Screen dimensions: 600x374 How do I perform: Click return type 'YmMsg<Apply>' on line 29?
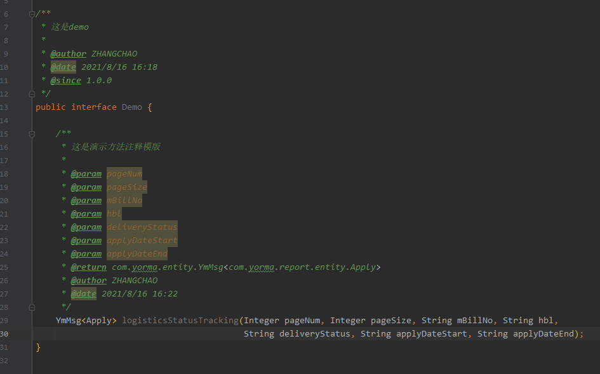coord(86,321)
